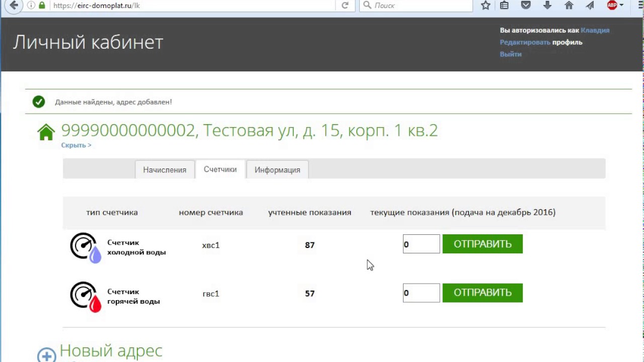Submit cold water reading with ОТПРАВИТЬ
Screen dimensions: 644x362
click(482, 244)
